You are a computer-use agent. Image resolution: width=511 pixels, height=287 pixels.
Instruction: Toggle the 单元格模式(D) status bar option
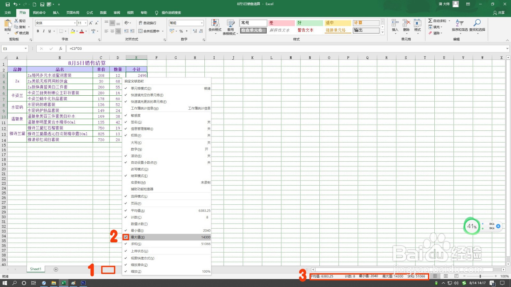click(166, 88)
